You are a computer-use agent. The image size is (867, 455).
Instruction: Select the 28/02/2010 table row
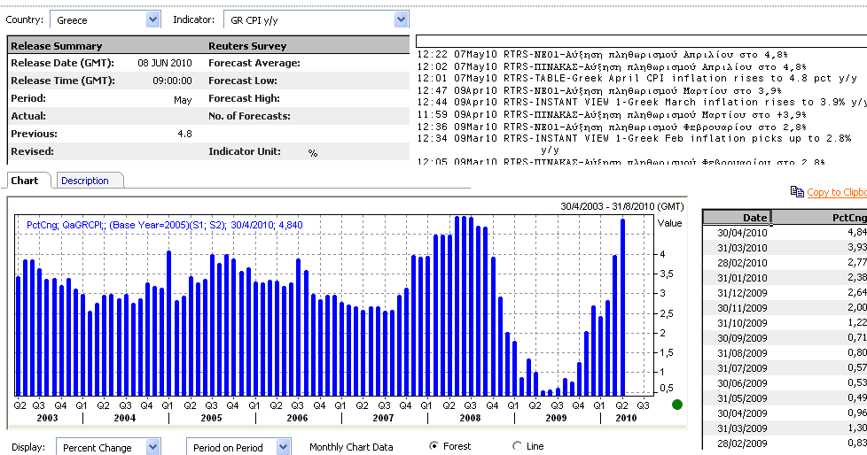(x=785, y=262)
